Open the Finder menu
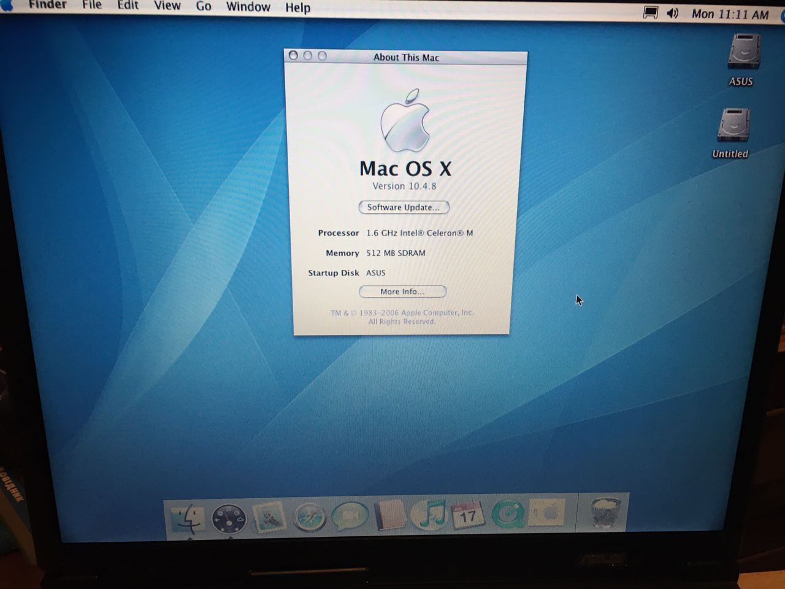Screen dimensions: 785x589 [47, 5]
